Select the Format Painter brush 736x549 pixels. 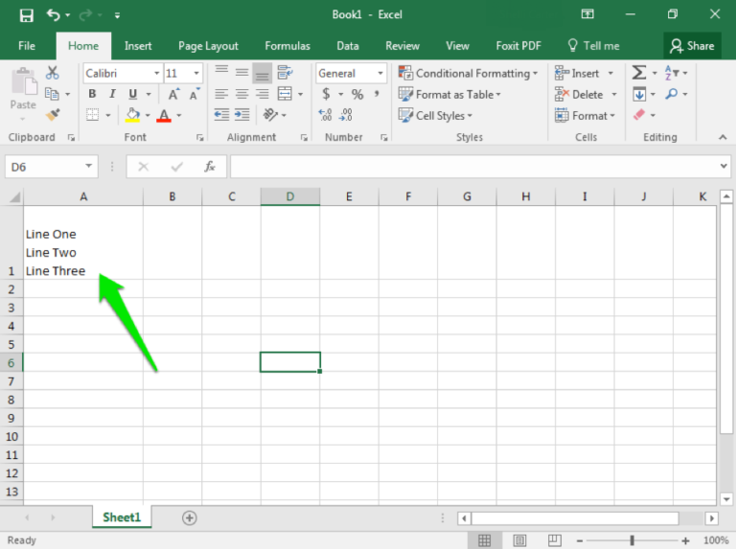pos(53,114)
